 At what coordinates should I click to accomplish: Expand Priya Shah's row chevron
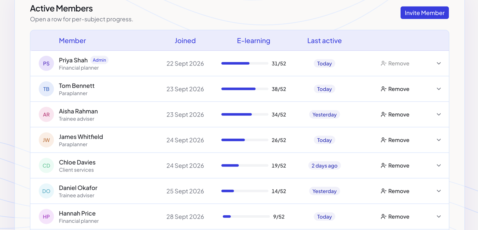point(439,64)
